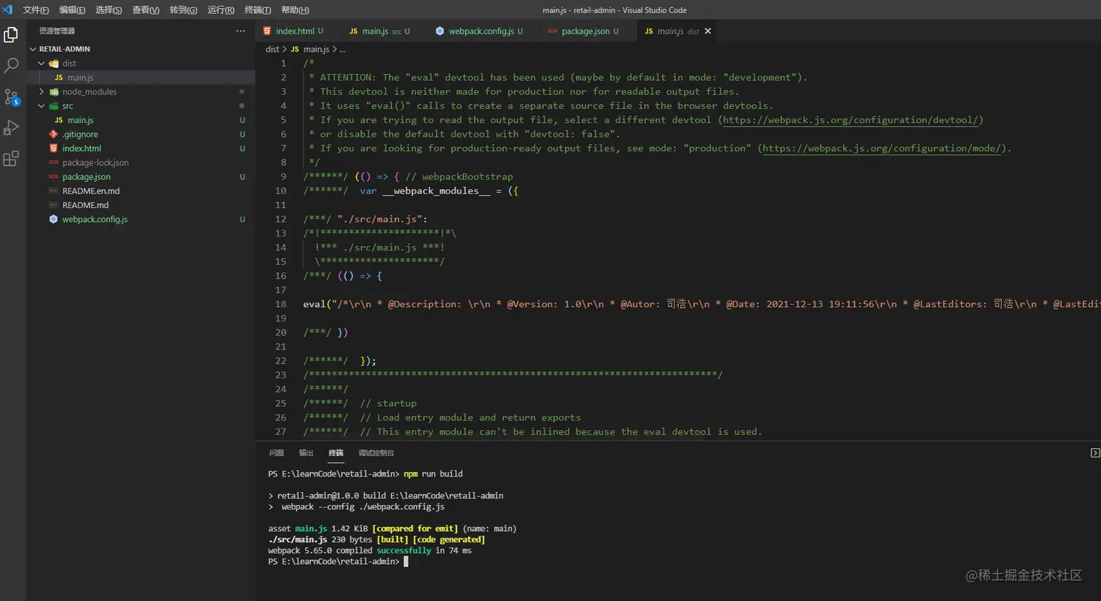Click the eval( code on line 18
The height and width of the screenshot is (601, 1101).
317,304
